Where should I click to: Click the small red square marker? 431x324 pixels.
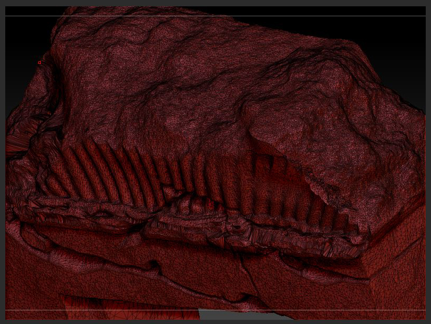(39, 62)
